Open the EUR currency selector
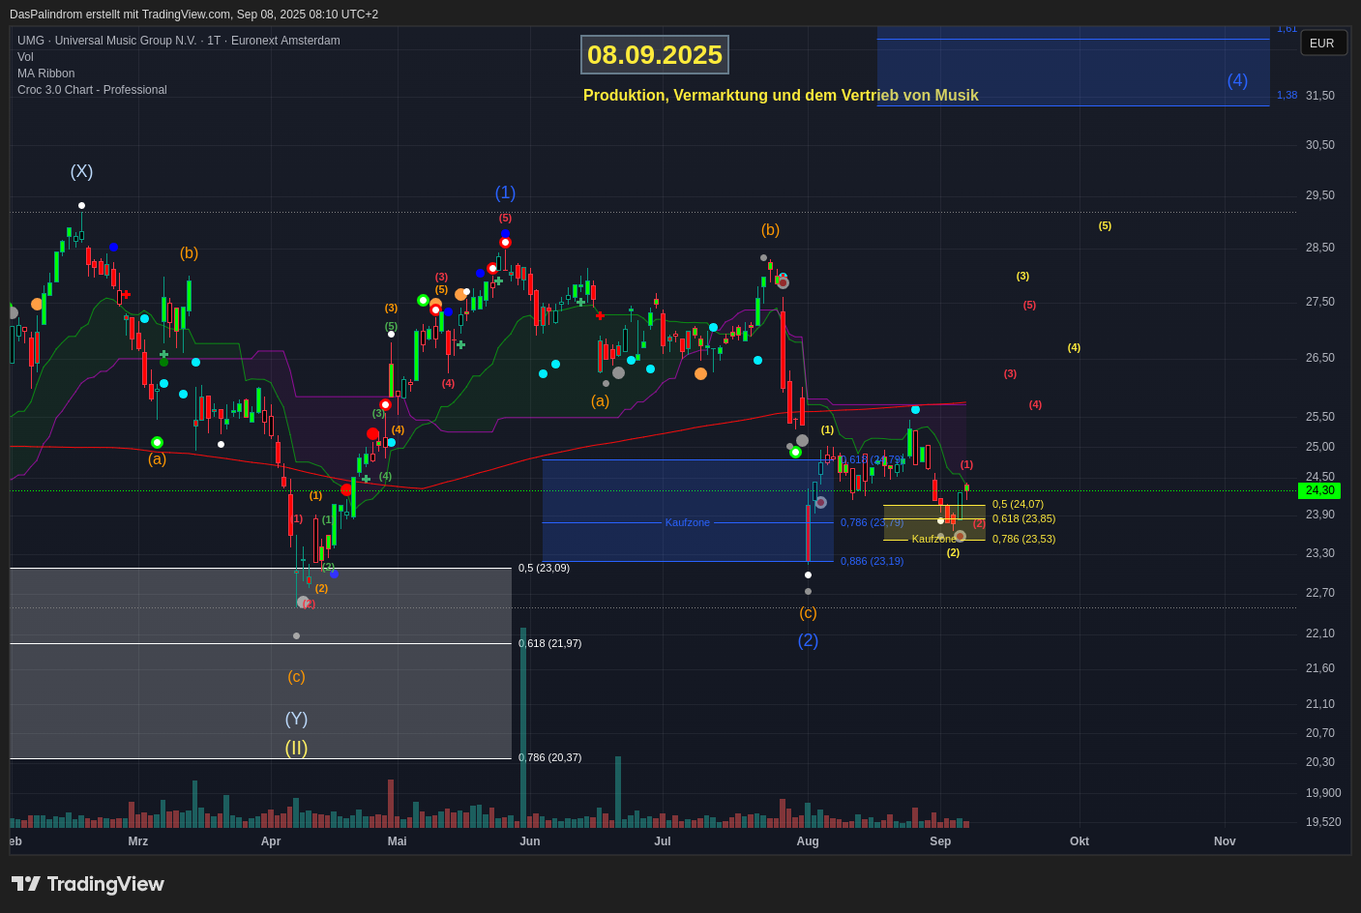Viewport: 1361px width, 913px height. 1322,44
